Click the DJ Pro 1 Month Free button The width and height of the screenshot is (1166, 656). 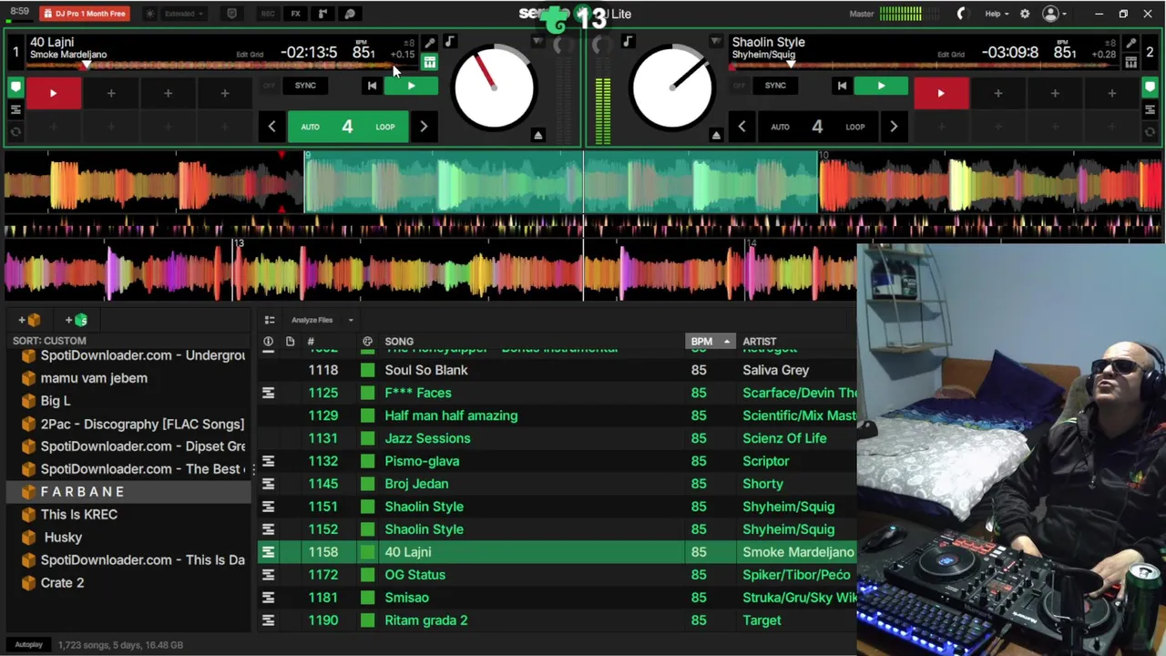tap(85, 14)
